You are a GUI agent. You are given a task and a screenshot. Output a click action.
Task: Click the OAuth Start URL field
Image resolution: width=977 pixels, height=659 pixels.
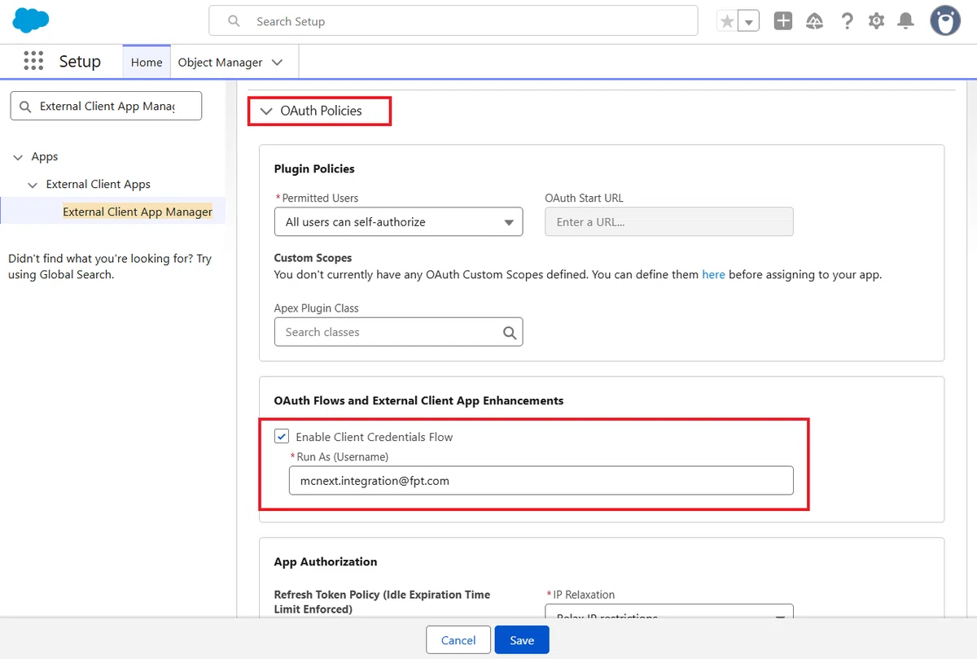pyautogui.click(x=668, y=222)
